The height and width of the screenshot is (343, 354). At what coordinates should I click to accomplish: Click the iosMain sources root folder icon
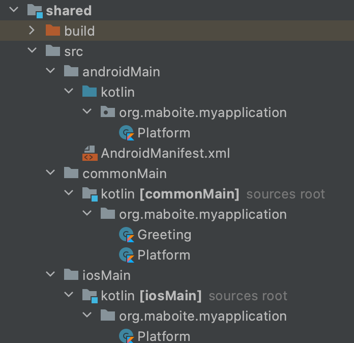tap(90, 296)
